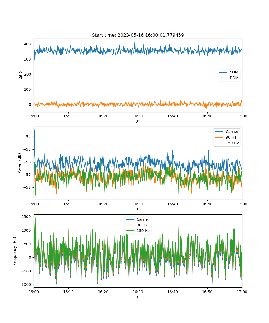This screenshot has height=323, width=269.
Task: Select the SDM legend label
Action: (234, 72)
